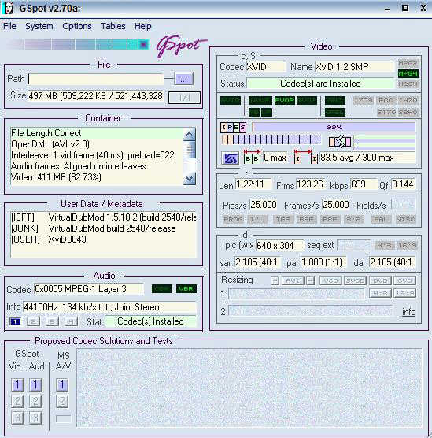432x438 pixels.
Task: Run GSpot Aud test 3
Action: tap(35, 418)
